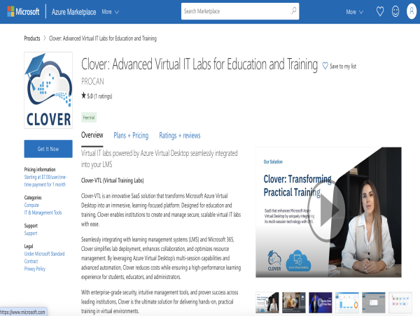The image size is (420, 316).
Task: Select the fifth gray screenshot thumbnail
Action: (x=374, y=303)
